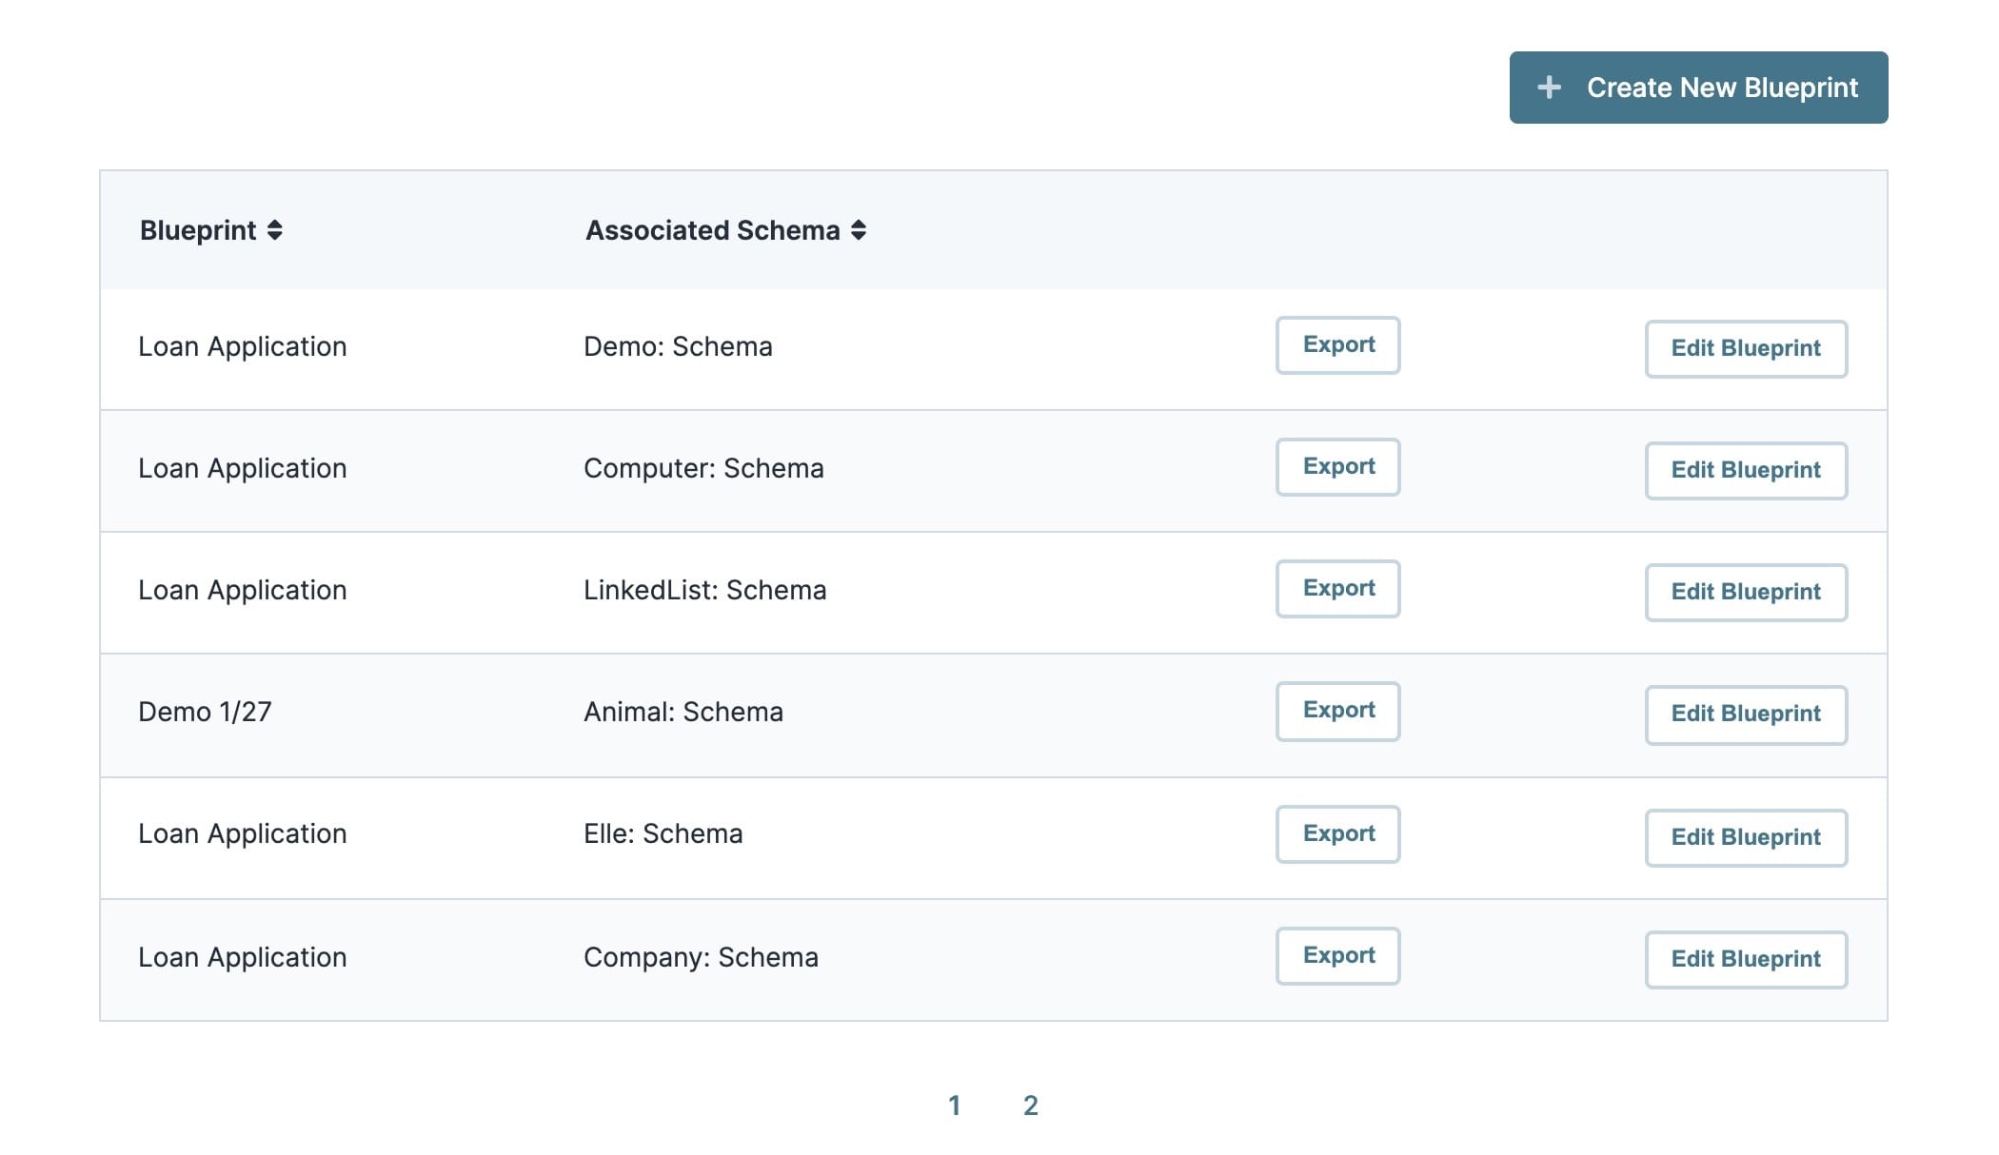Export the Elle: Schema blueprint

1337,834
